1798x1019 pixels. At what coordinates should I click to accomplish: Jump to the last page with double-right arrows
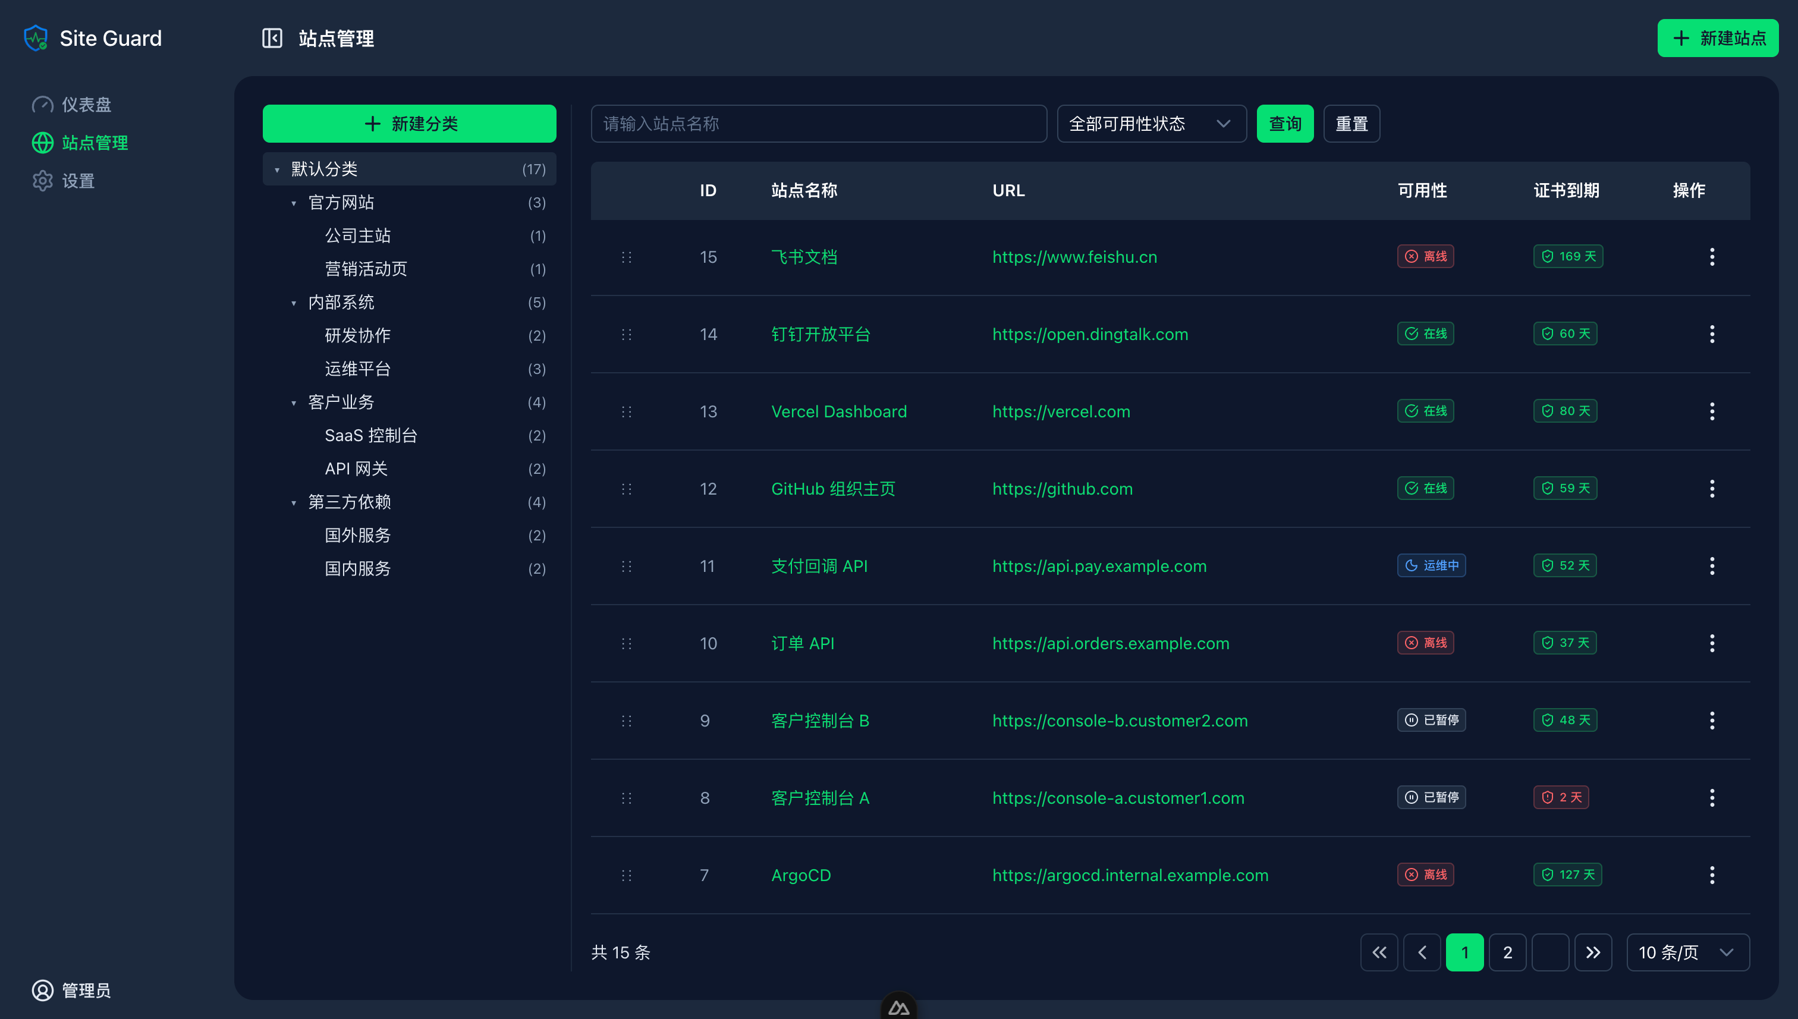pos(1593,952)
